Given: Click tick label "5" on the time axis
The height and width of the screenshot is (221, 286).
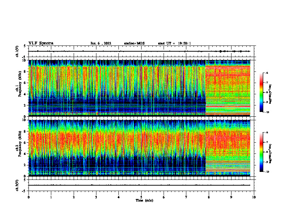Looking at the screenshot, I should pos(141,197).
